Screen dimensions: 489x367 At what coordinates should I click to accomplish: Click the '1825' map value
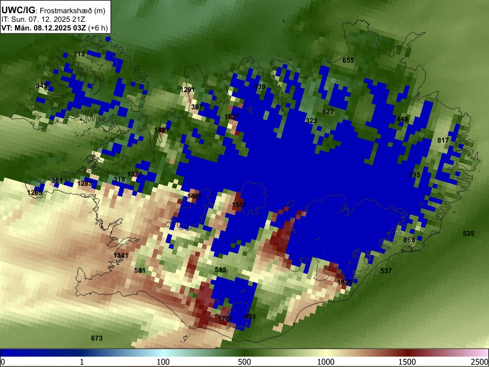click(345, 282)
